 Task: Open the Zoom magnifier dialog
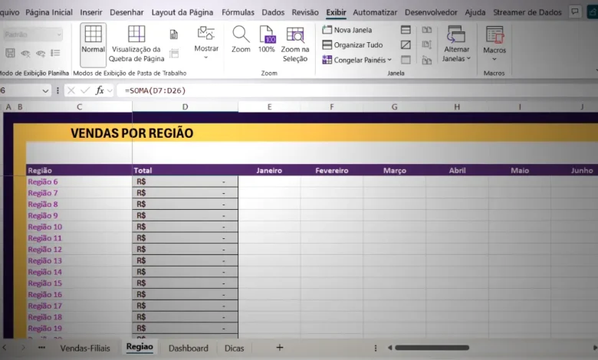[241, 39]
